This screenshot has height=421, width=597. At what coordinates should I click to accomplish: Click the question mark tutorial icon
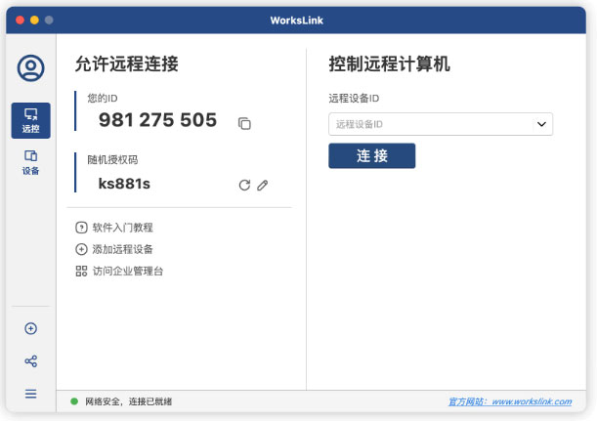click(x=81, y=228)
